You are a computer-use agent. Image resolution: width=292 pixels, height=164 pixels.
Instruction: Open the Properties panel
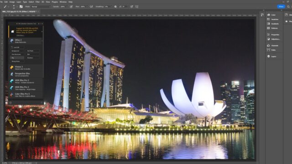tap(273, 35)
